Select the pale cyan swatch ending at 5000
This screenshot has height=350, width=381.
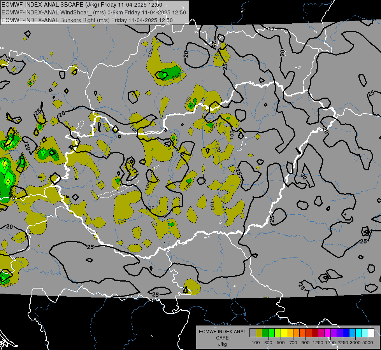point(365,333)
